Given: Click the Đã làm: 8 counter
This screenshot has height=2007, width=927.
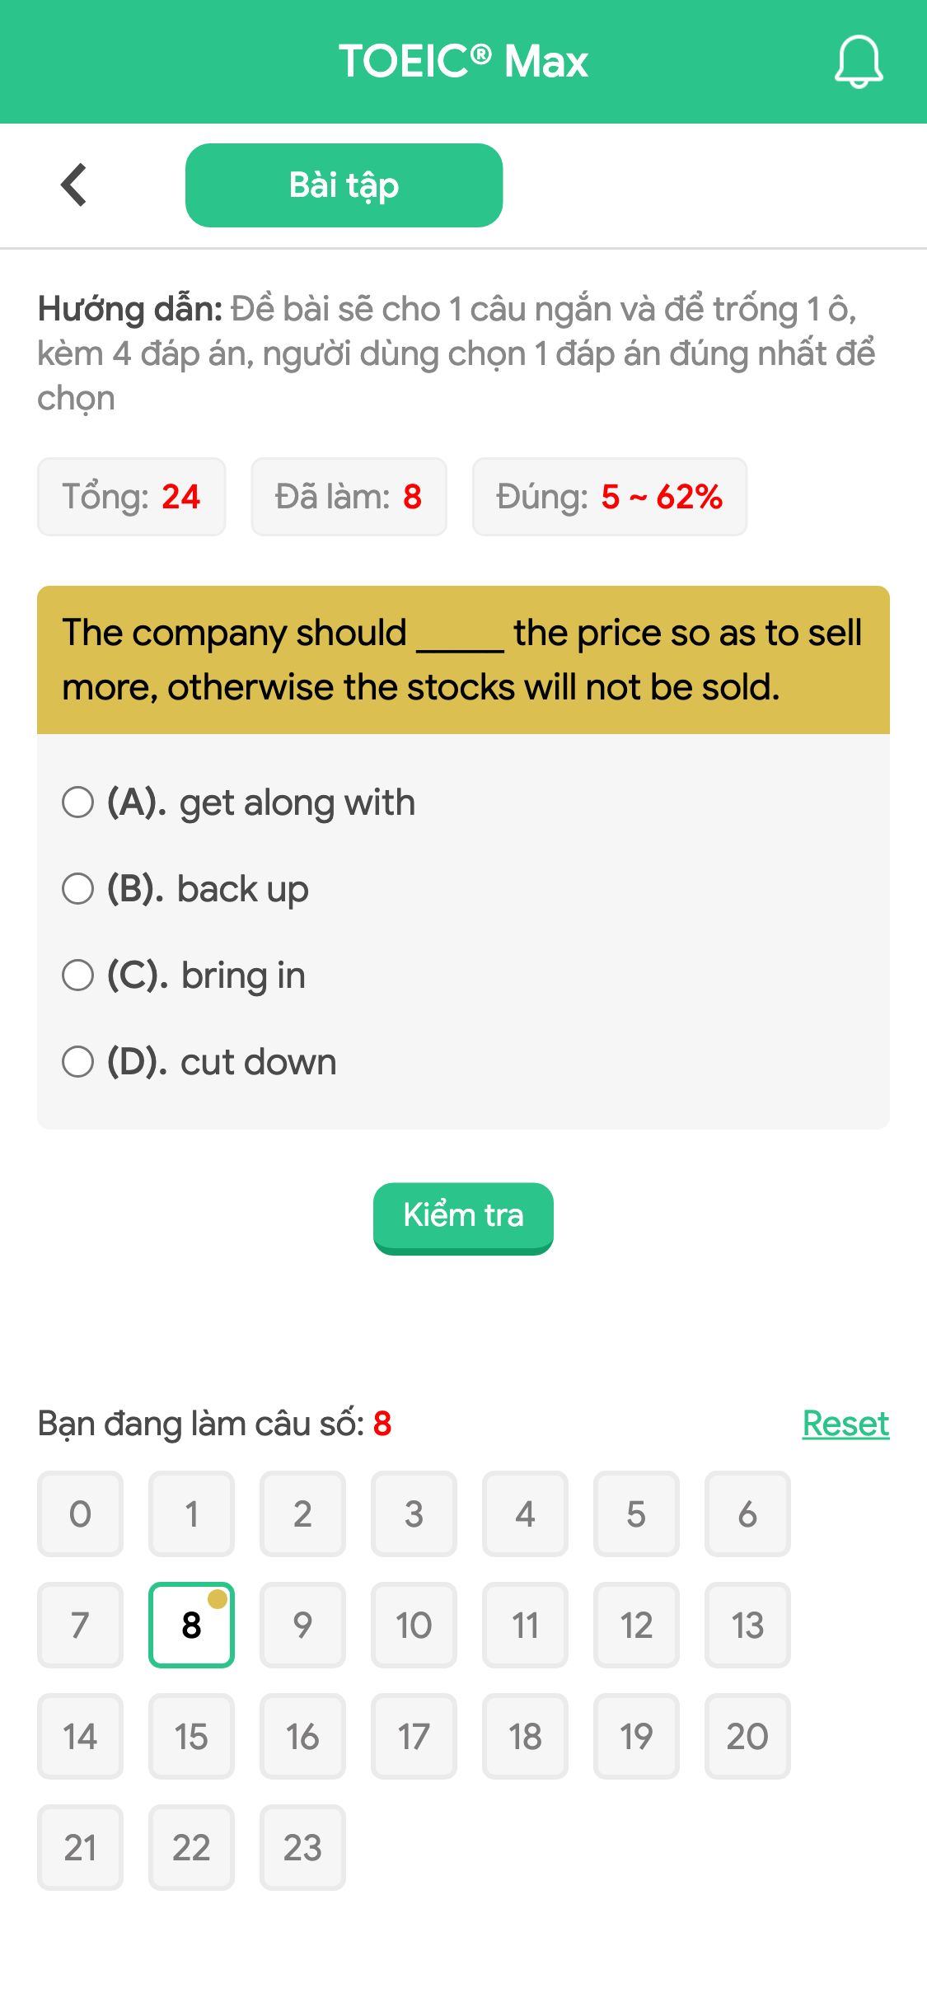Looking at the screenshot, I should [x=349, y=496].
